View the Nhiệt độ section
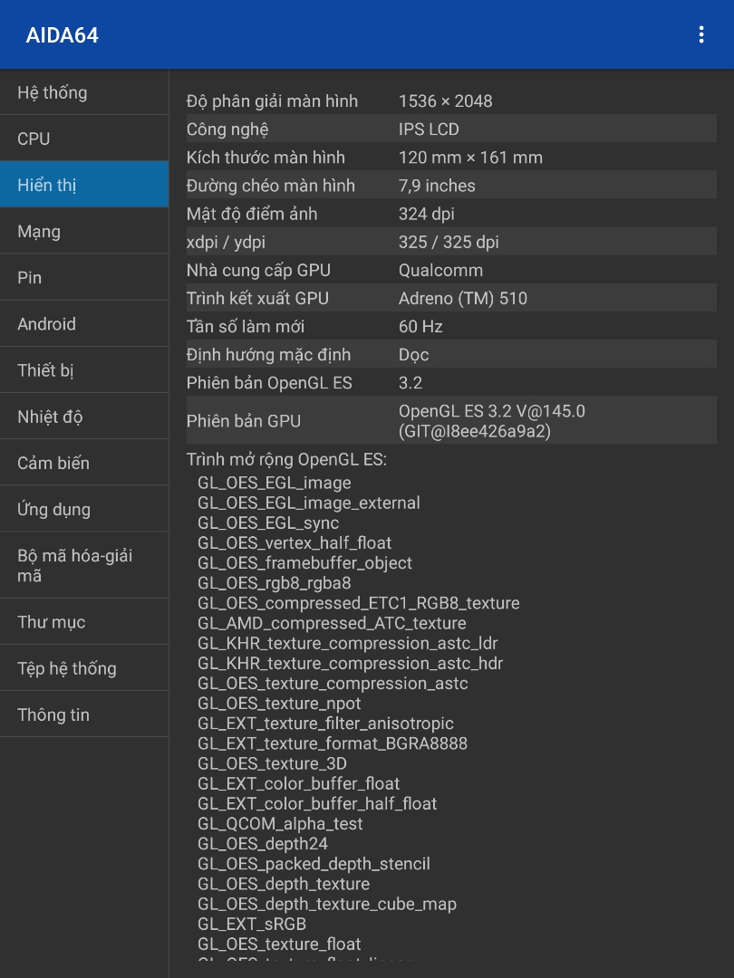Viewport: 734px width, 978px height. (84, 416)
